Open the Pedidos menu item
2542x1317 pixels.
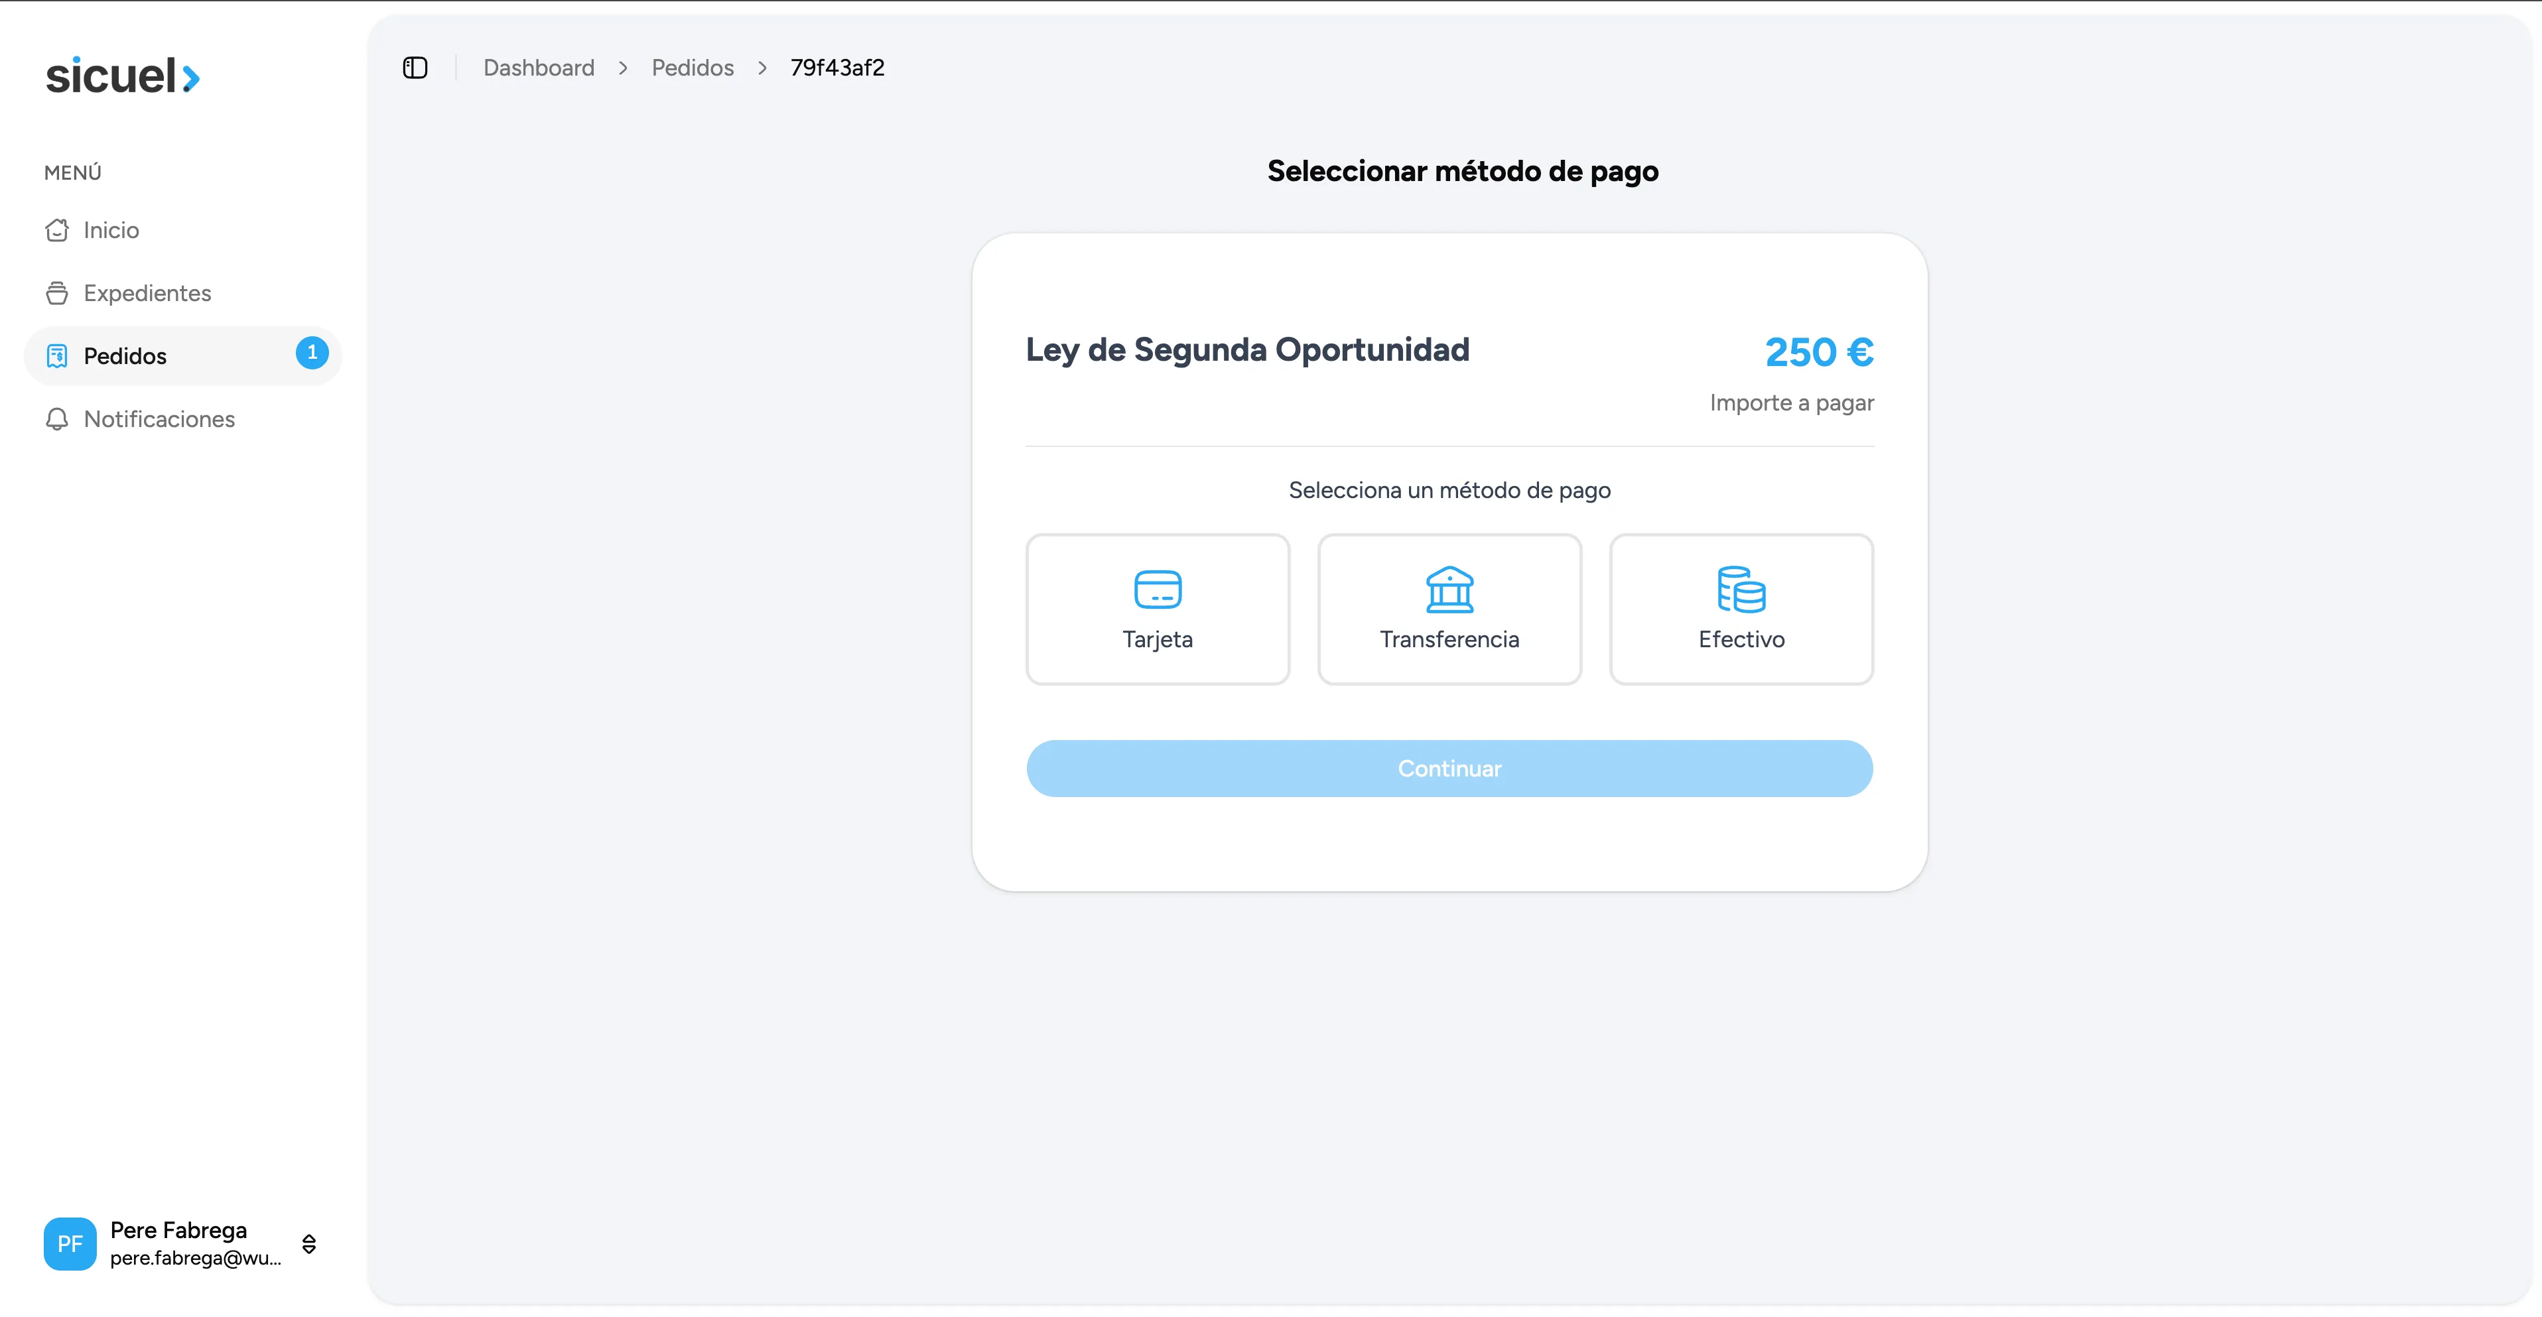pyautogui.click(x=182, y=356)
